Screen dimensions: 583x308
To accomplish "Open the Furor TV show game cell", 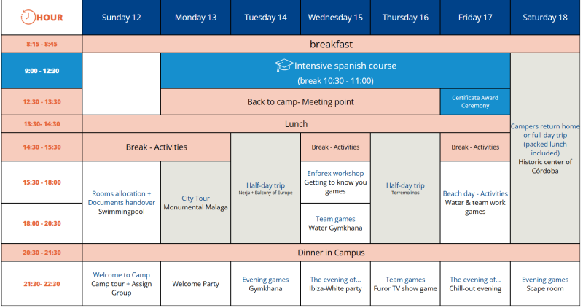I will click(405, 284).
